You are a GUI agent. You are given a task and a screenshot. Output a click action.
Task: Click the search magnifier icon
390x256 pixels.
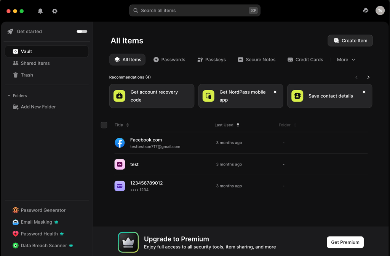(136, 10)
